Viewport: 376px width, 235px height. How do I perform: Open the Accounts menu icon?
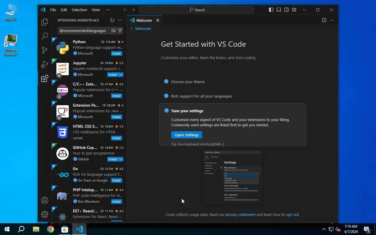tap(45, 200)
